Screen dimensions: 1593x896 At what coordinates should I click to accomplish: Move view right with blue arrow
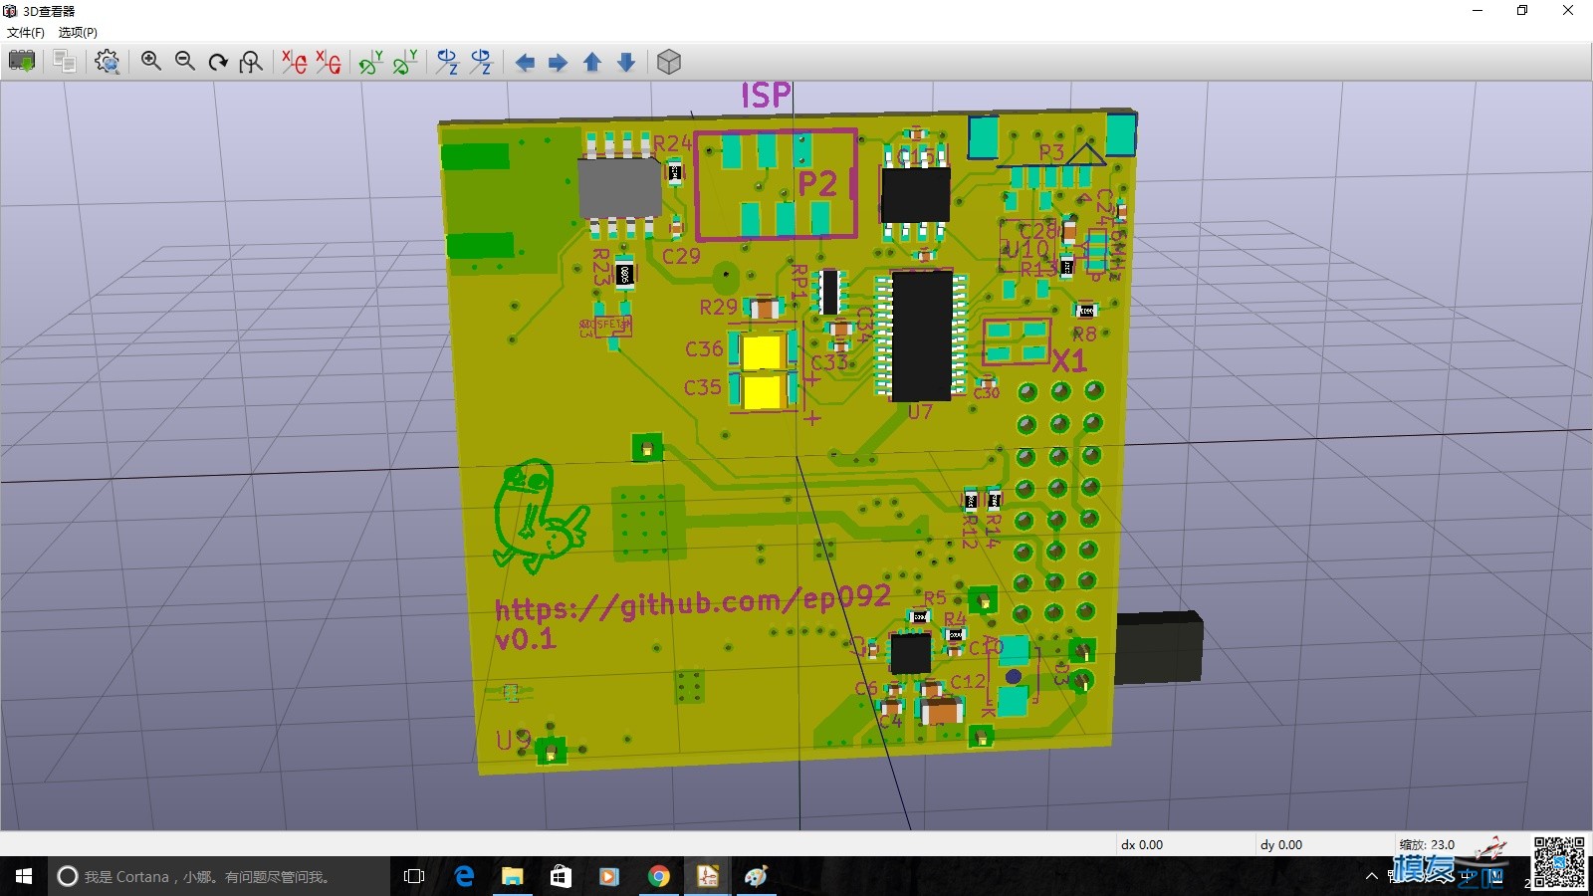[559, 63]
